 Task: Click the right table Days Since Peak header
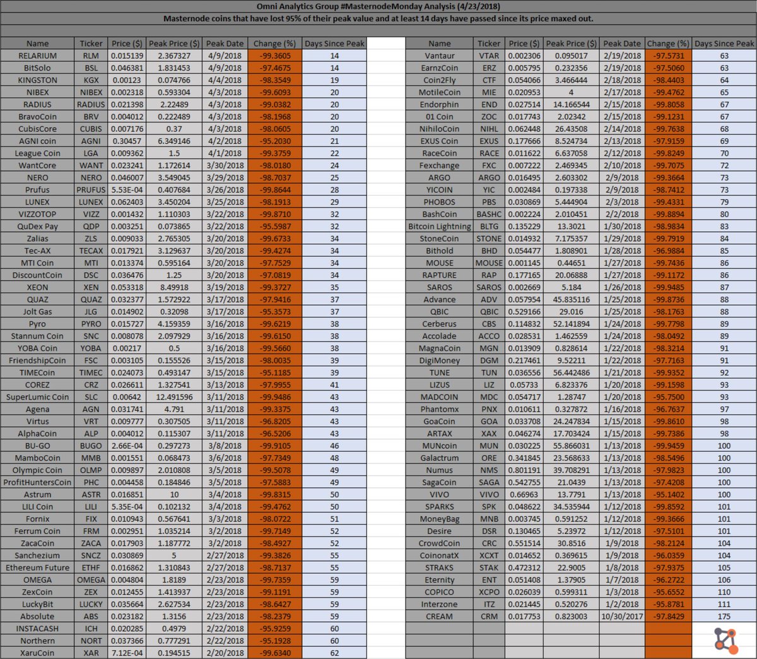[724, 44]
